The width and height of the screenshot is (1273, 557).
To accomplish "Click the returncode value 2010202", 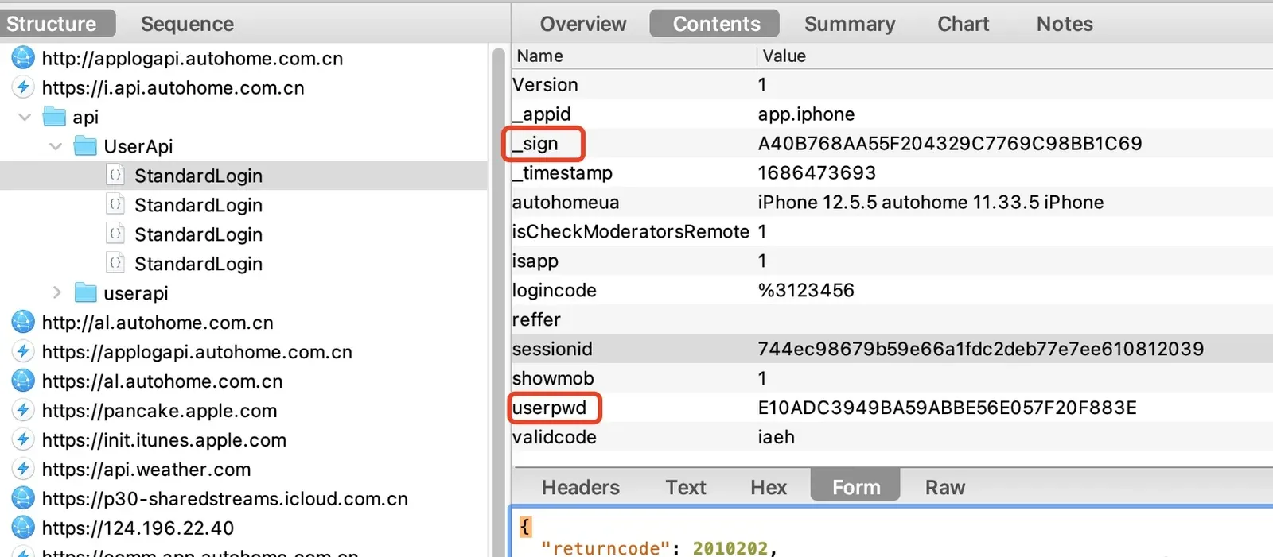I will pos(730,548).
